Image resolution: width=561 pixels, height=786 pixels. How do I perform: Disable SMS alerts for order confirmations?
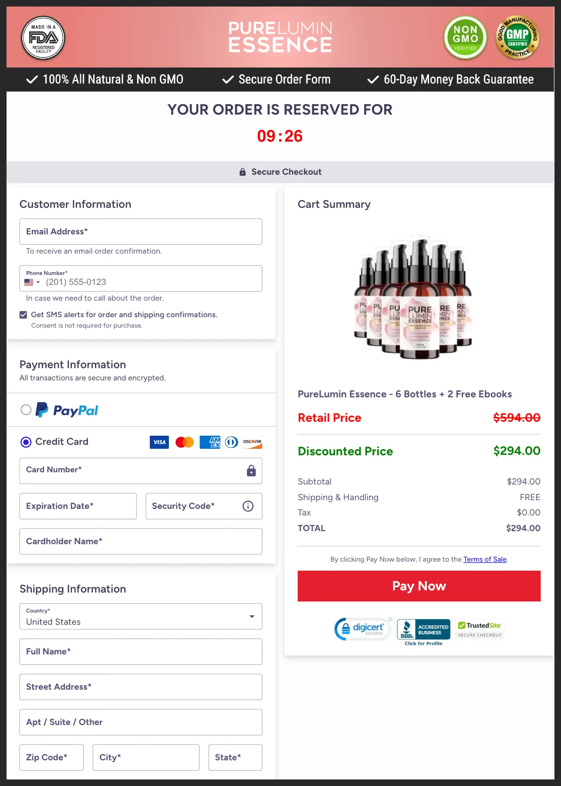tap(23, 315)
